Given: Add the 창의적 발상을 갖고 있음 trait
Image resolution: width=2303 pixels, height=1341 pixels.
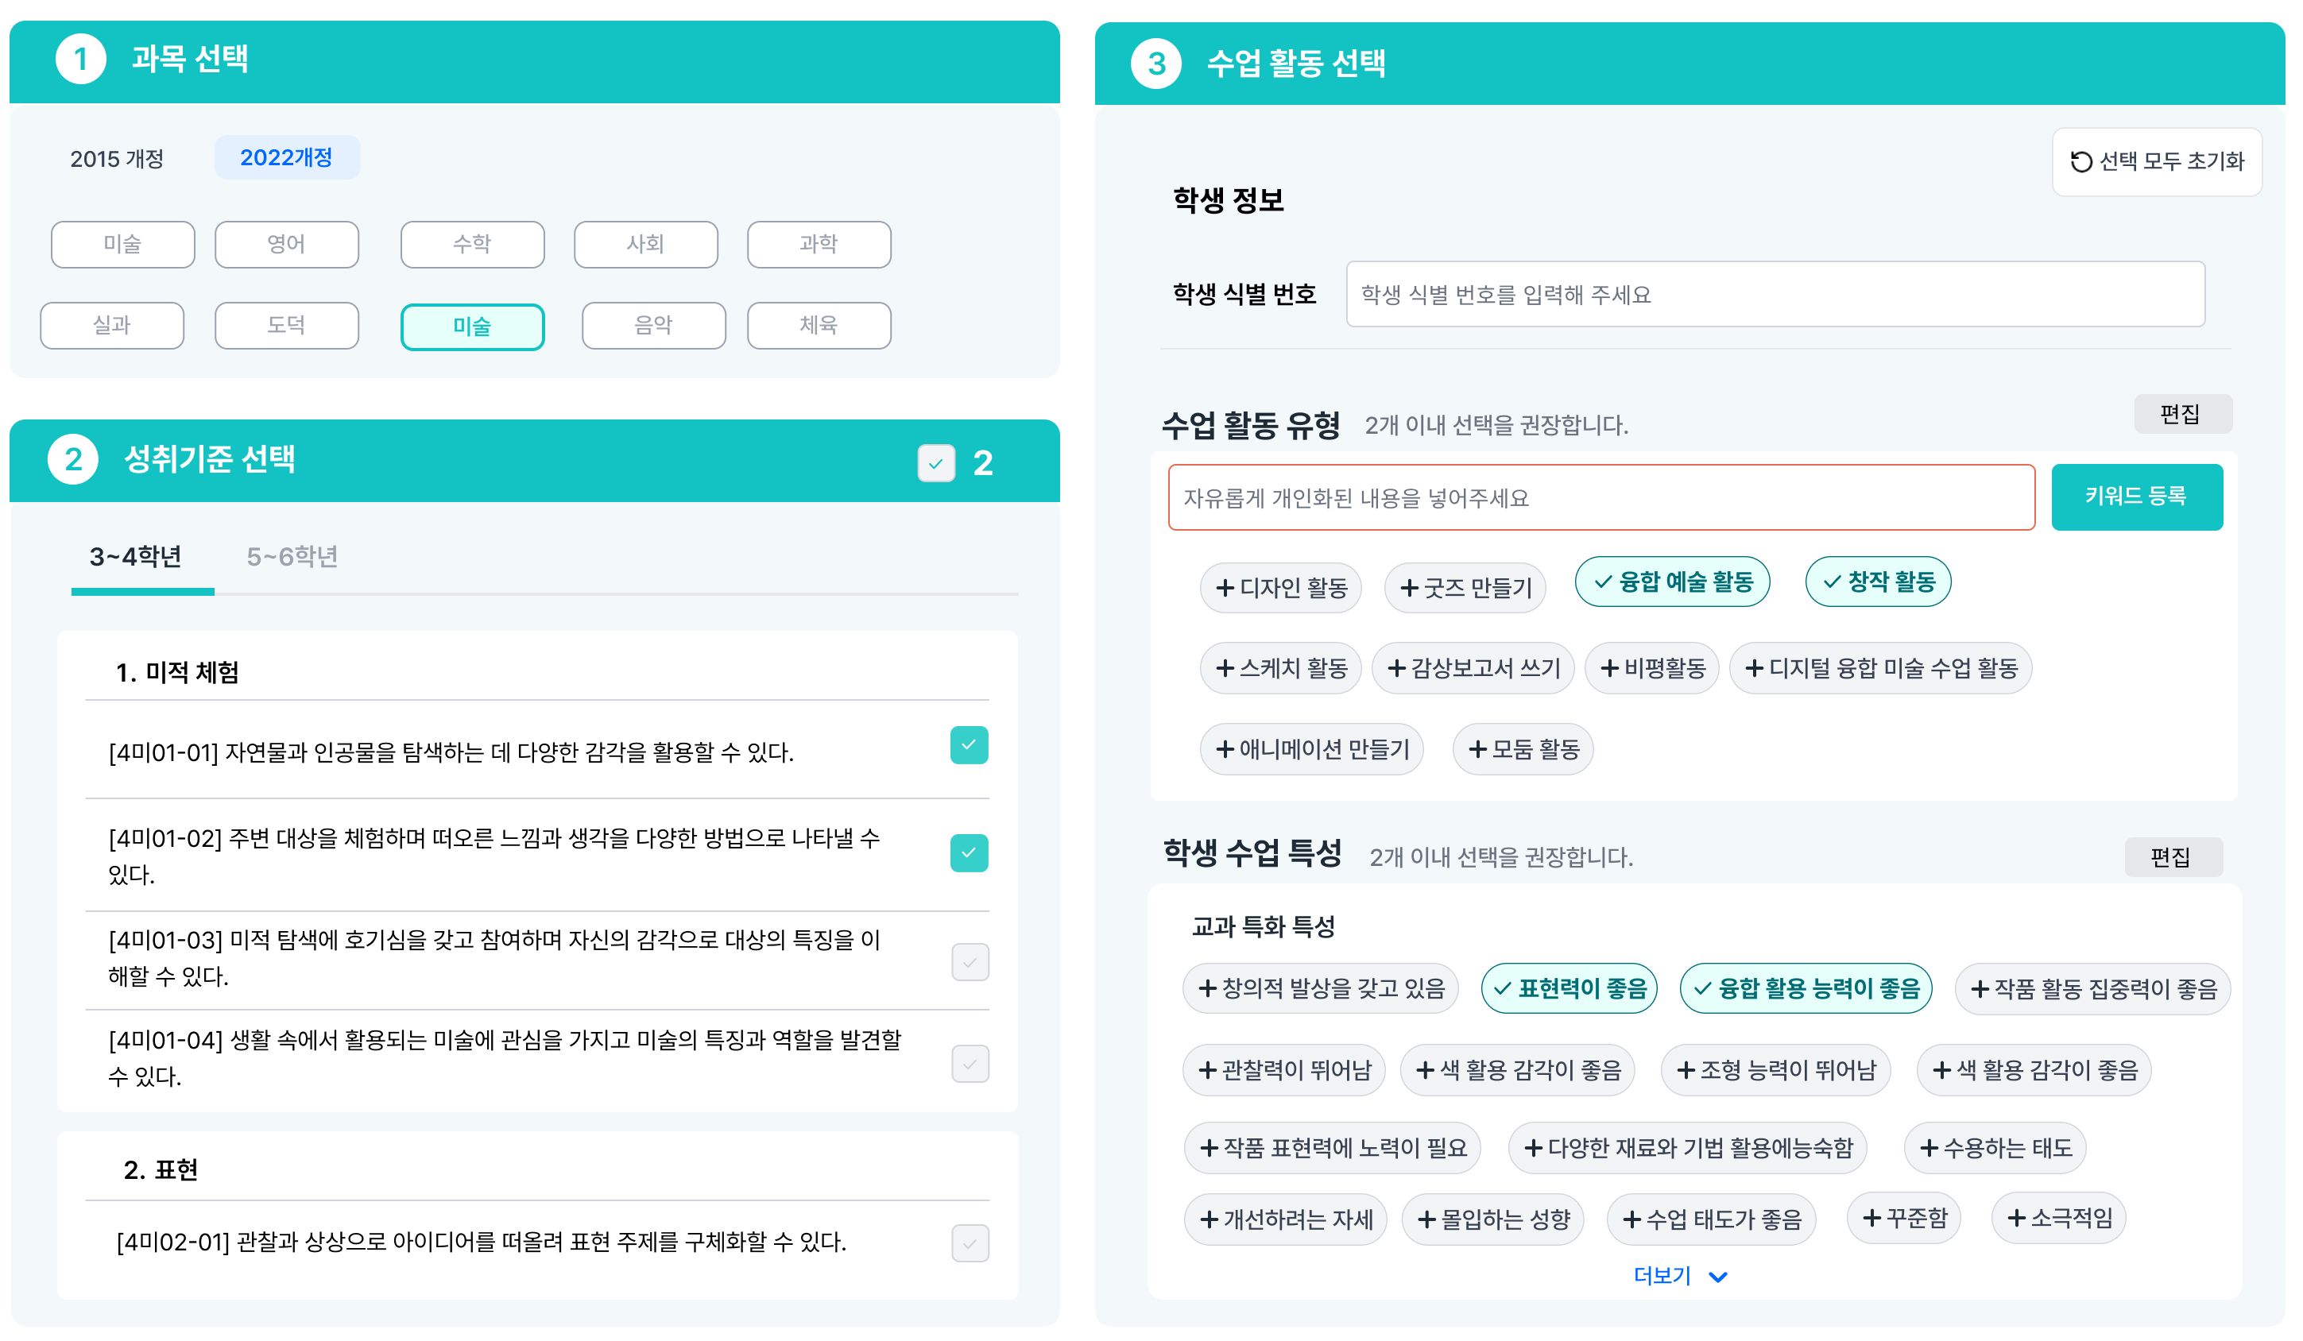Looking at the screenshot, I should (1321, 988).
